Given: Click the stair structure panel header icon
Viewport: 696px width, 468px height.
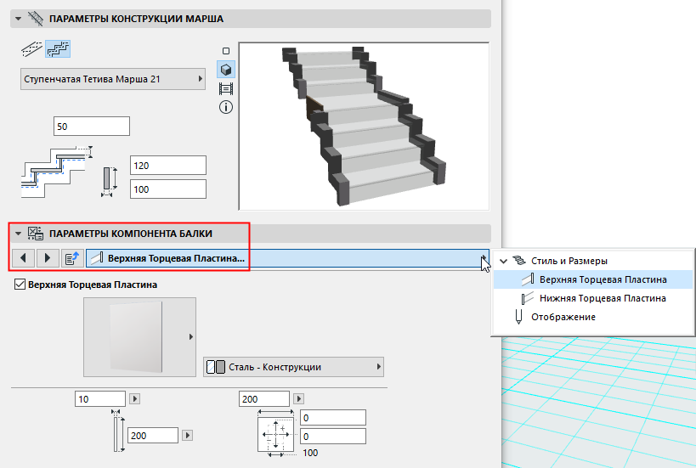Looking at the screenshot, I should [x=35, y=19].
